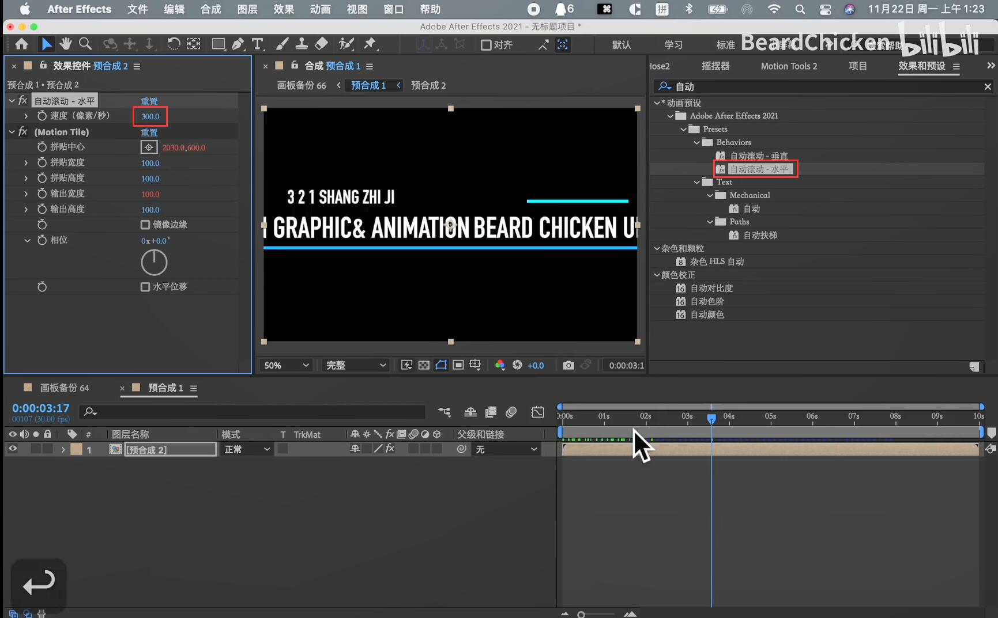Toggle fx switch on 自动滚动 - 水平 effect
The width and height of the screenshot is (998, 618).
pos(22,100)
